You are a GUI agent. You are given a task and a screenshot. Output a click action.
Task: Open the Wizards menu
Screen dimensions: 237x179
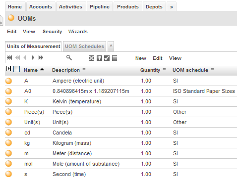tap(78, 32)
